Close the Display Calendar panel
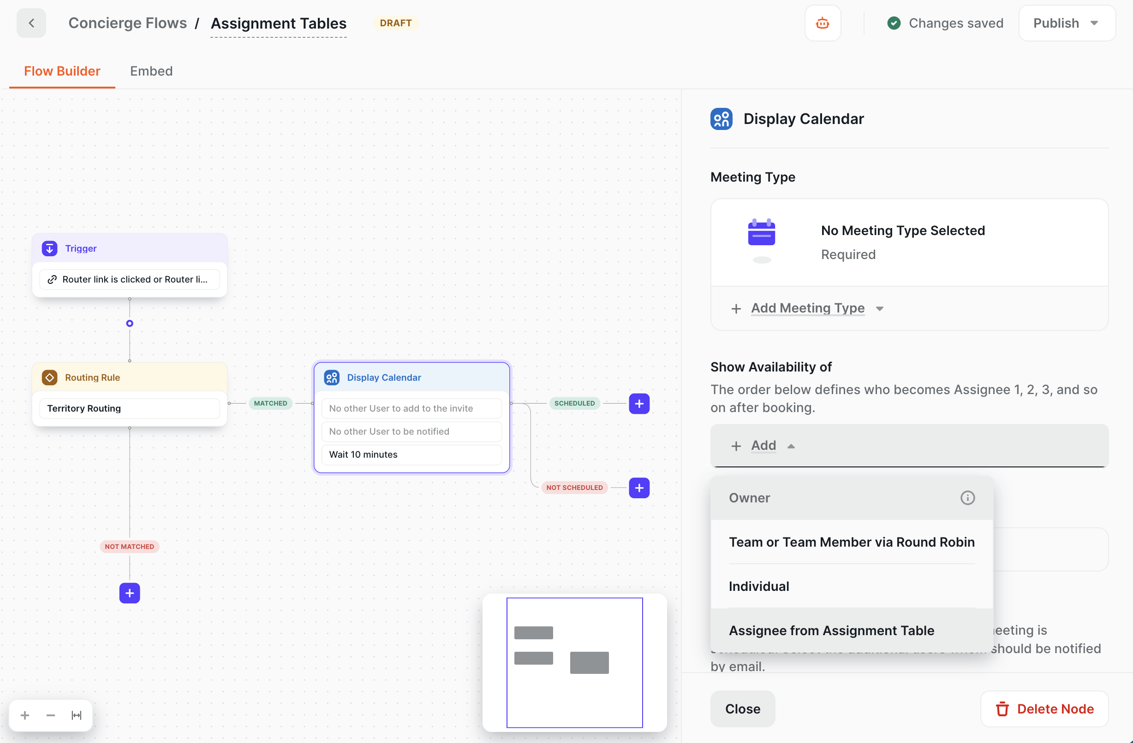 click(x=742, y=709)
